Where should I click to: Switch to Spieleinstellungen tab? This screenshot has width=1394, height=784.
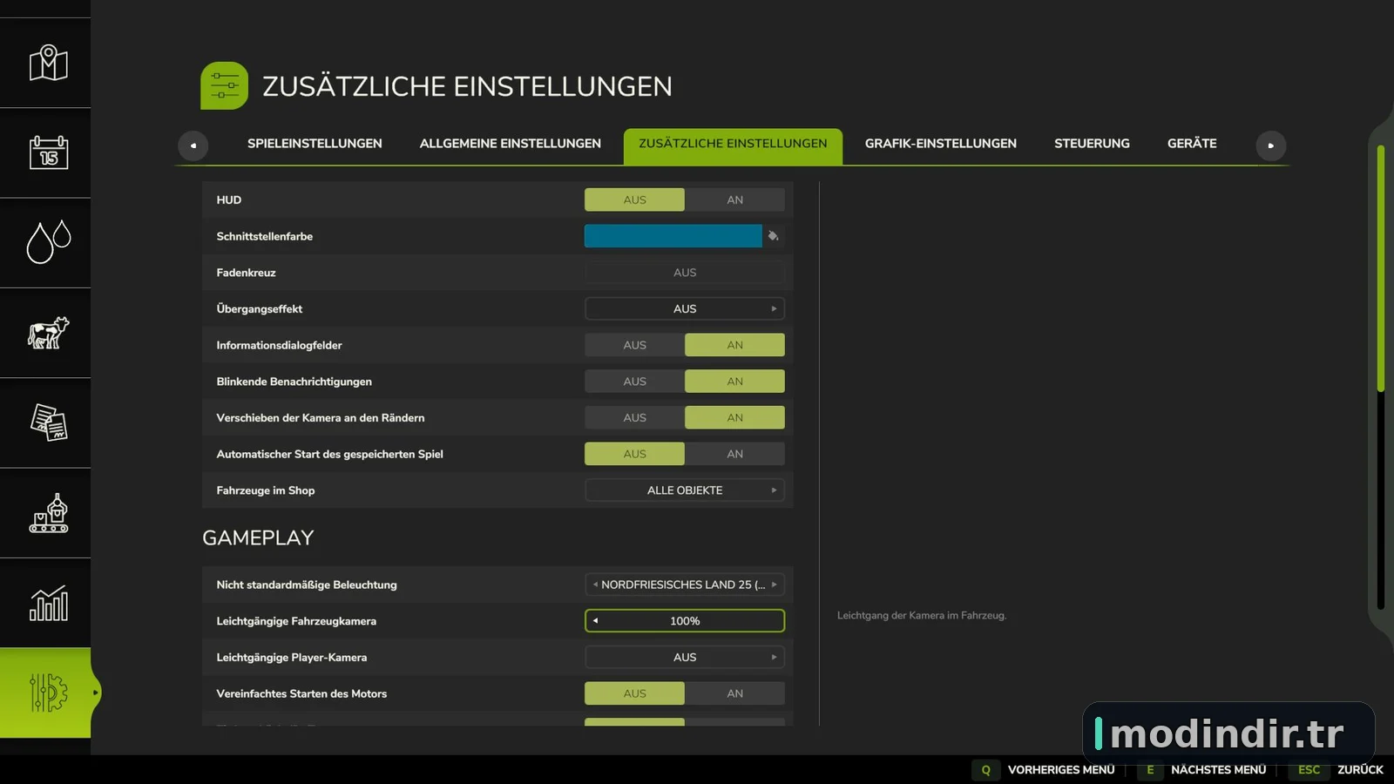(315, 144)
